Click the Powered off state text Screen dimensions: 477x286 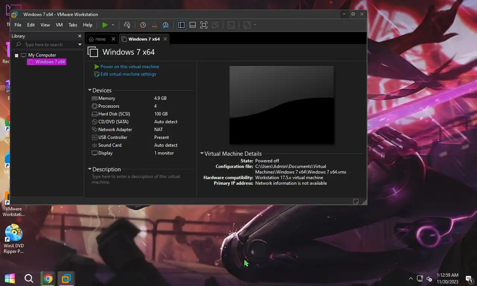coord(267,161)
